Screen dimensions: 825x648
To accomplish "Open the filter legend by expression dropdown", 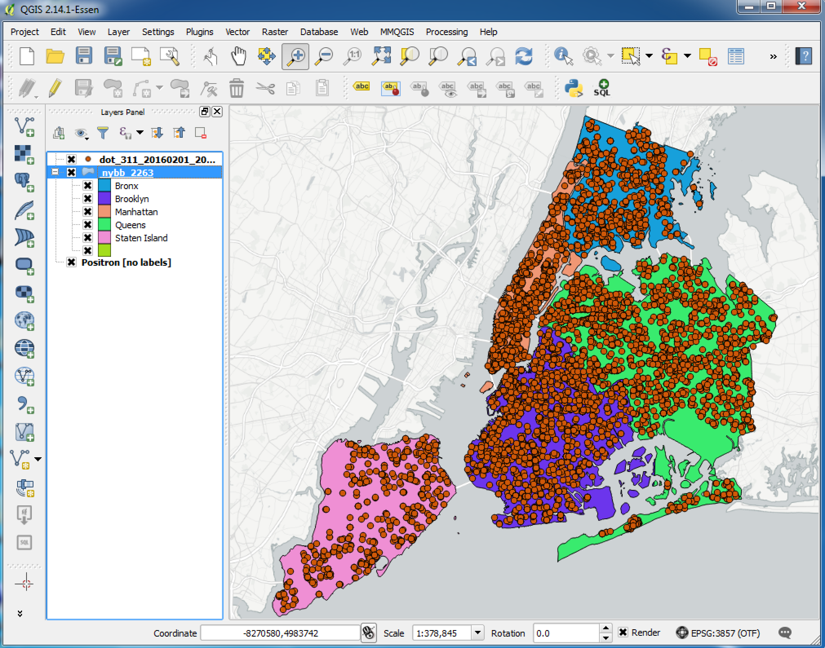I will pos(140,132).
